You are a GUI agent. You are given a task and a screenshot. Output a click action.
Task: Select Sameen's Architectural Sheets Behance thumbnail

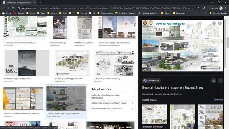[x=23, y=98]
